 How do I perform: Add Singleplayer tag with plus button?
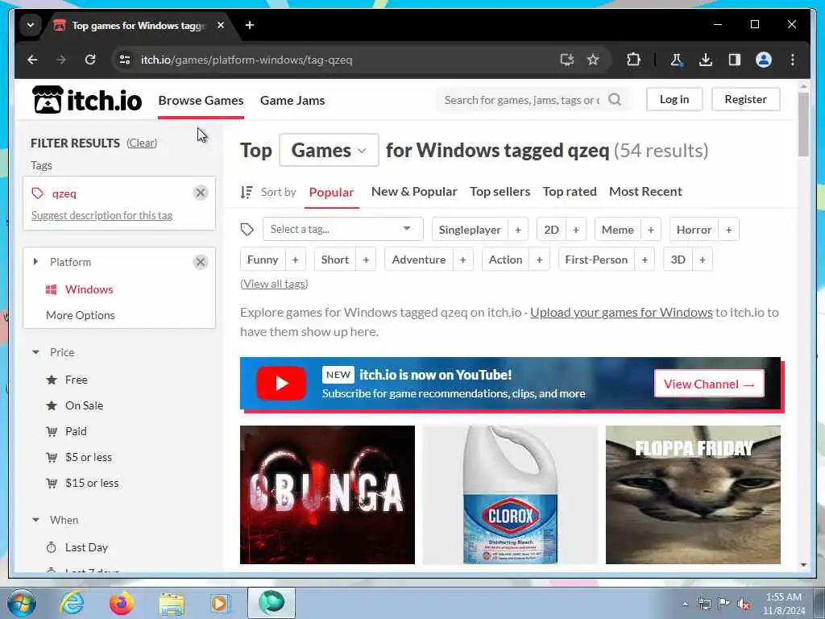click(x=518, y=230)
